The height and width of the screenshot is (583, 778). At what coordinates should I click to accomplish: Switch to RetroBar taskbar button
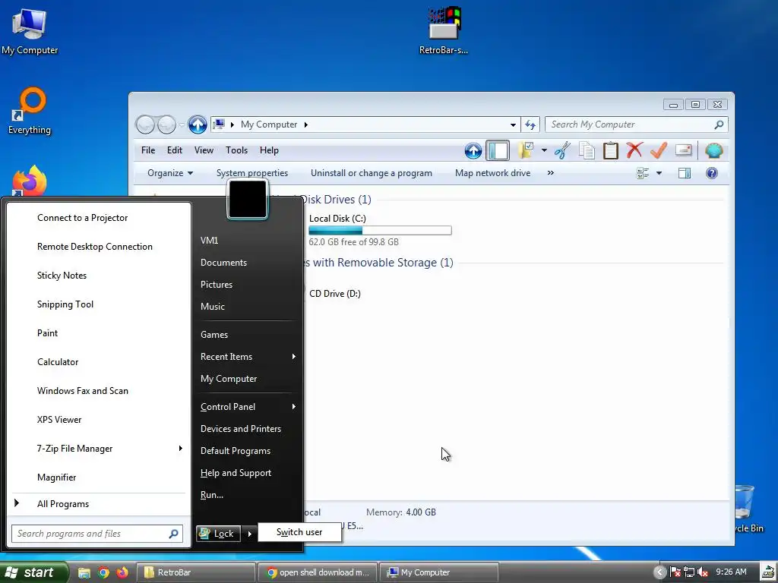coord(196,572)
